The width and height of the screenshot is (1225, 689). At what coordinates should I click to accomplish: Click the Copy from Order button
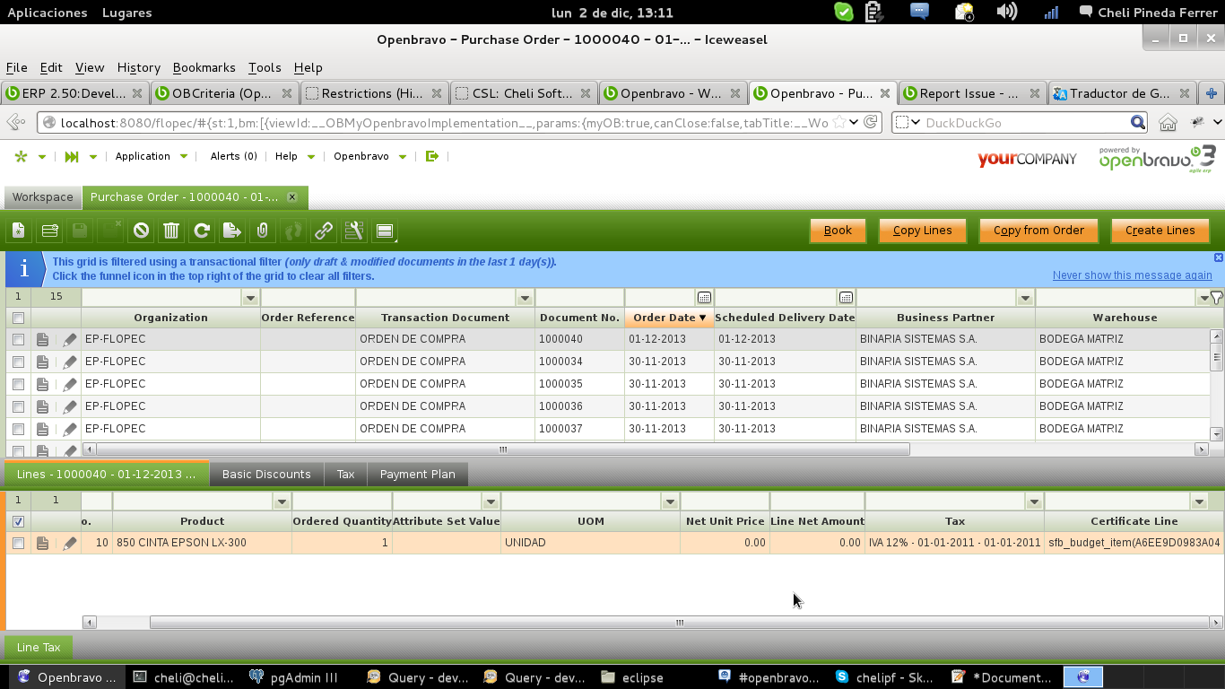[x=1038, y=231]
